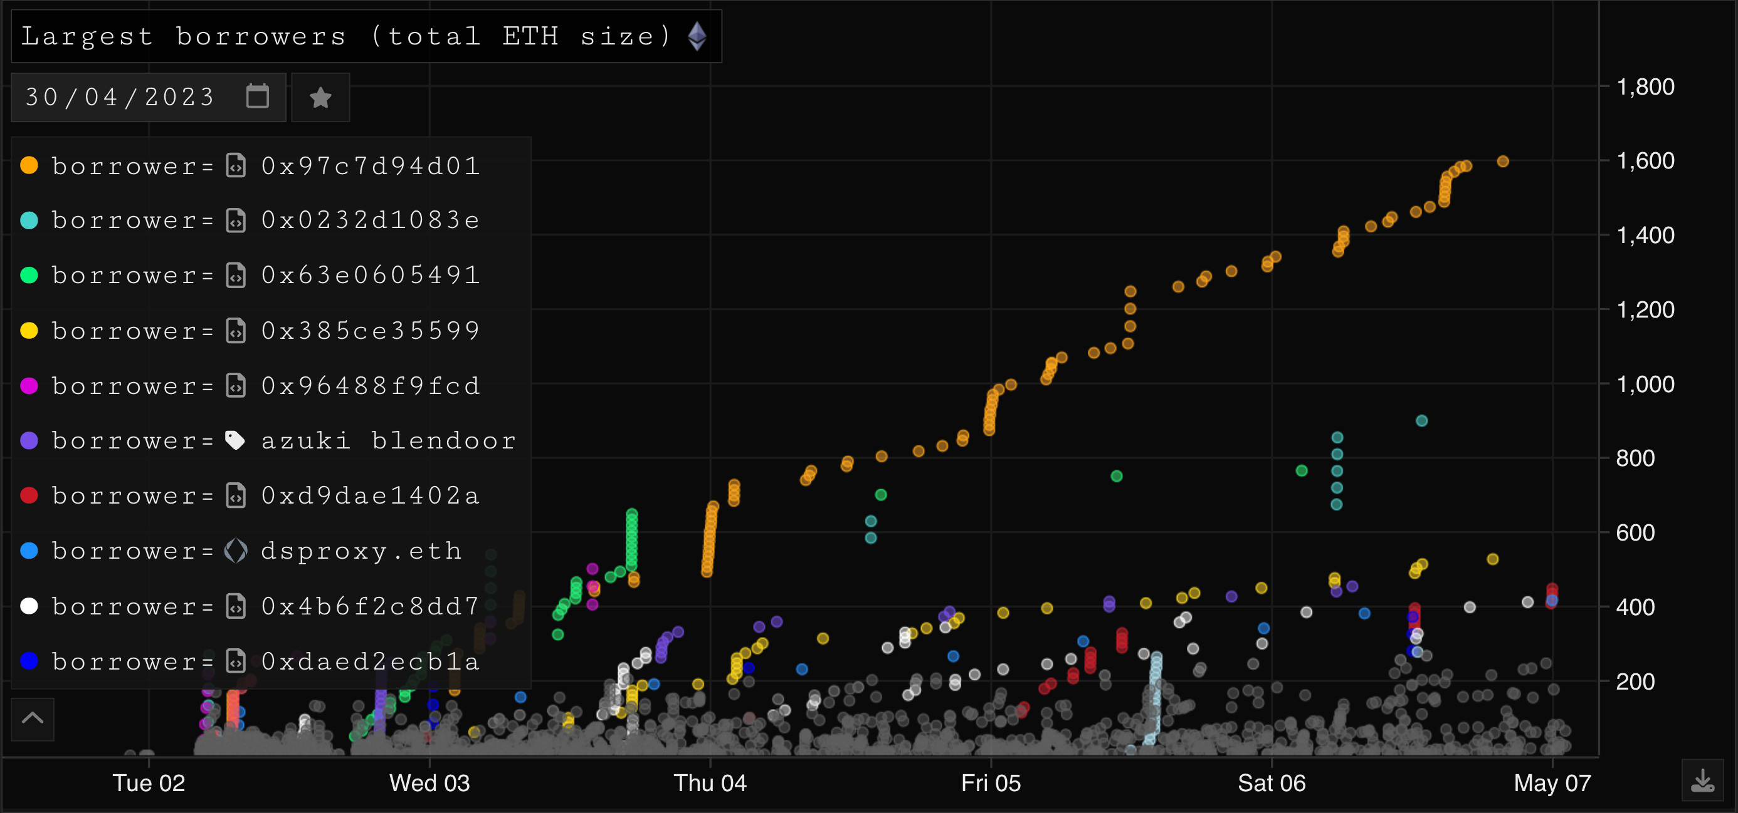Click contract icon beside 0xdaed2ecb1a
Screen dimensions: 1738x813
tap(236, 661)
